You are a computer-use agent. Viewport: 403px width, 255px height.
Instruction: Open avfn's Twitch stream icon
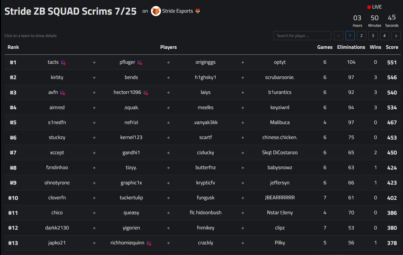[63, 93]
